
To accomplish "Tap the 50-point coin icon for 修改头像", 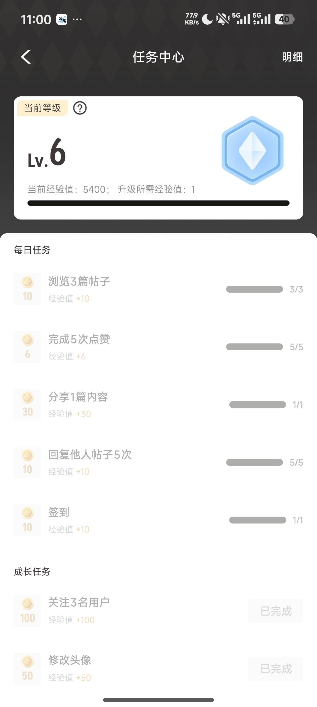I will pos(27,668).
